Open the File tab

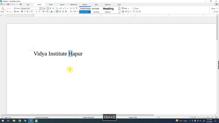[28, 4]
